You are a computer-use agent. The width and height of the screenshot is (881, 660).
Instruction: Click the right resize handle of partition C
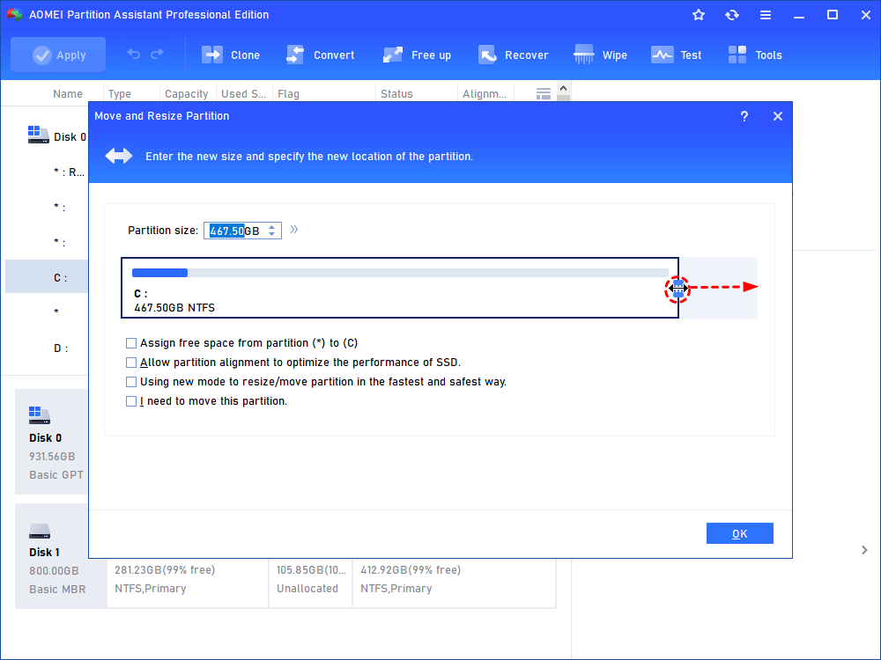678,288
